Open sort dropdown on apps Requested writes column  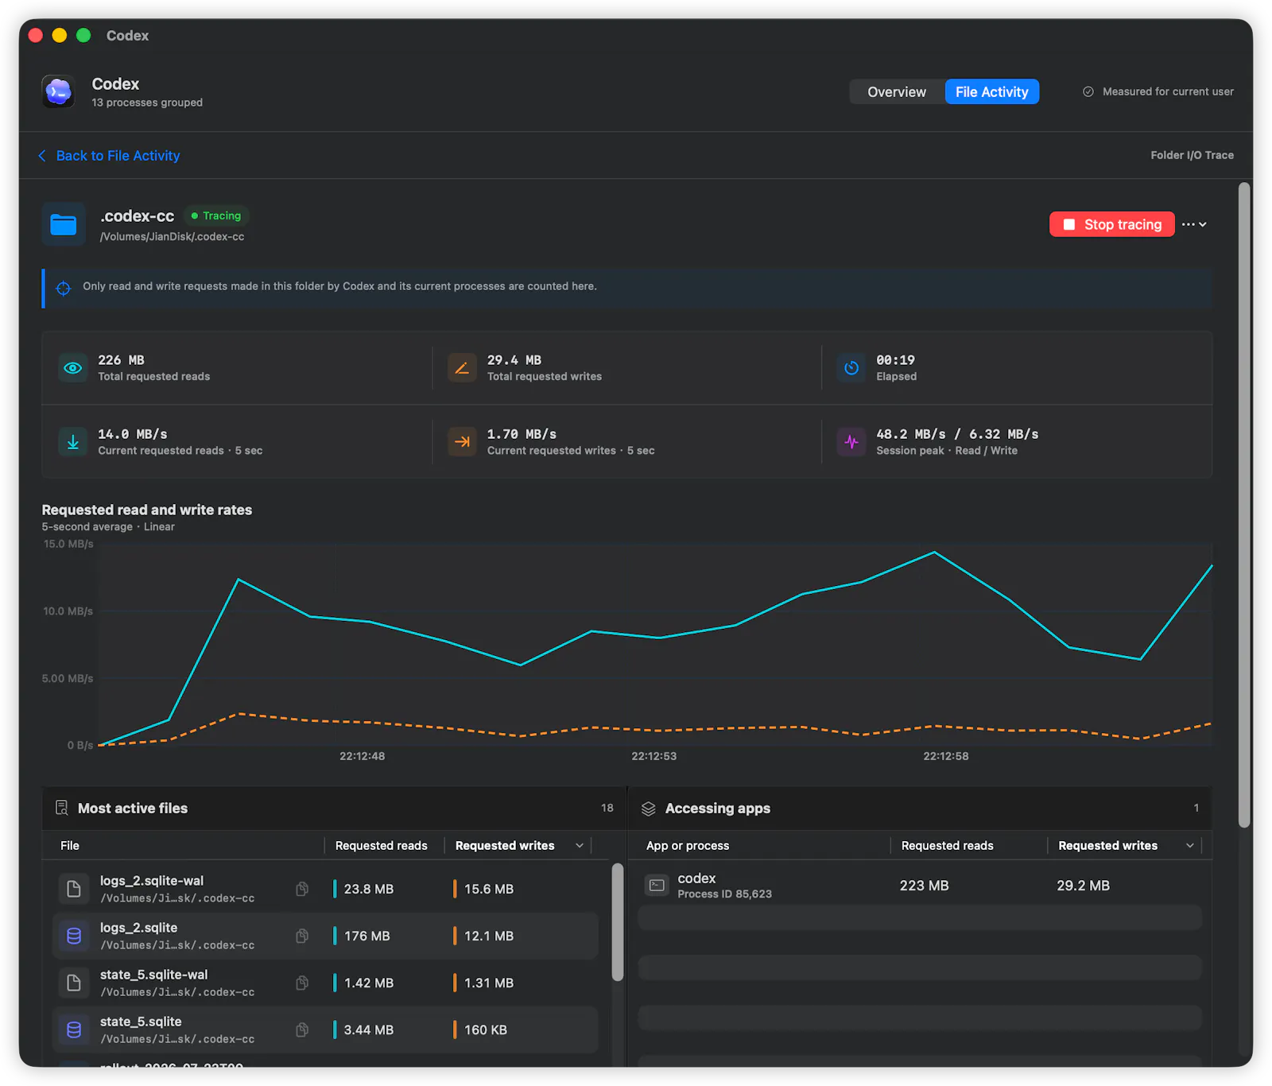click(x=1190, y=846)
